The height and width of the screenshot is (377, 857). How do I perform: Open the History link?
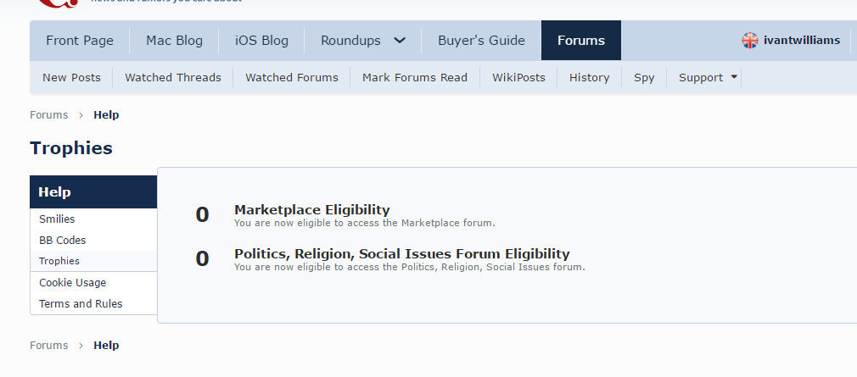click(590, 77)
